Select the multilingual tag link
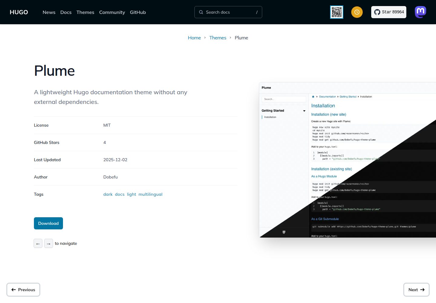 (x=150, y=194)
